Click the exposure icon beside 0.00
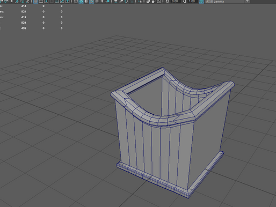Screen dimensions: 276x207 pyautogui.click(x=168, y=1)
